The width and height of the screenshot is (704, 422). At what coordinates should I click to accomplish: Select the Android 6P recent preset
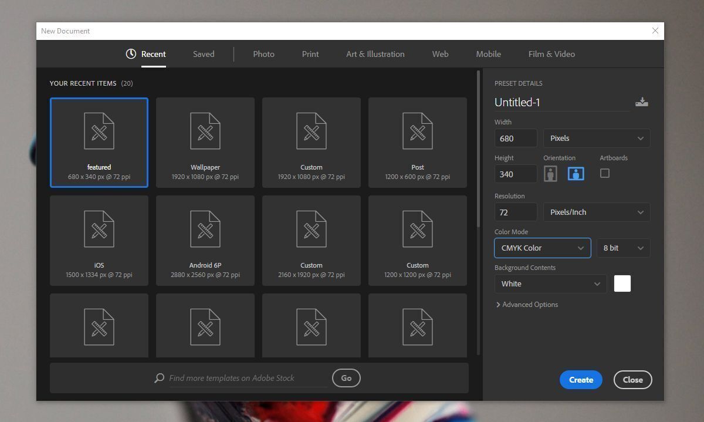205,240
